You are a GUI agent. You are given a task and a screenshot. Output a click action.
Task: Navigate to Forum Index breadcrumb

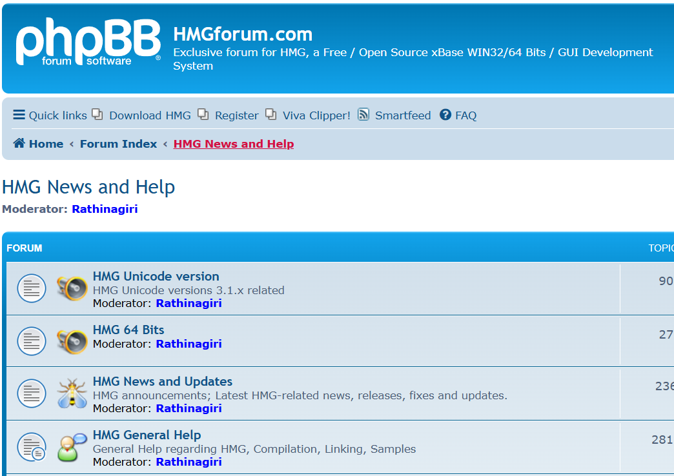(118, 144)
